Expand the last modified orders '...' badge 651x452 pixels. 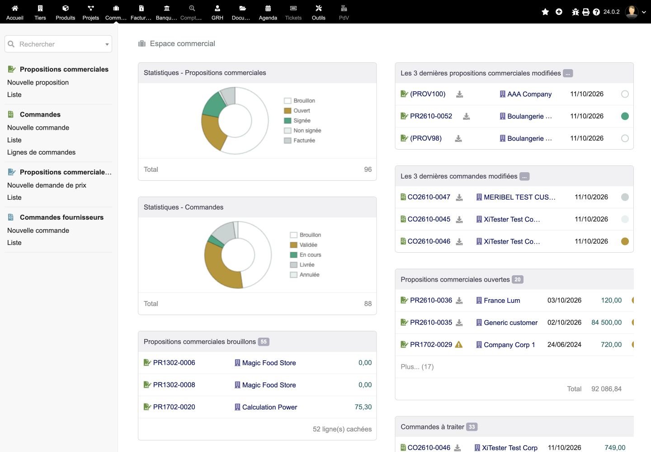pyautogui.click(x=524, y=176)
